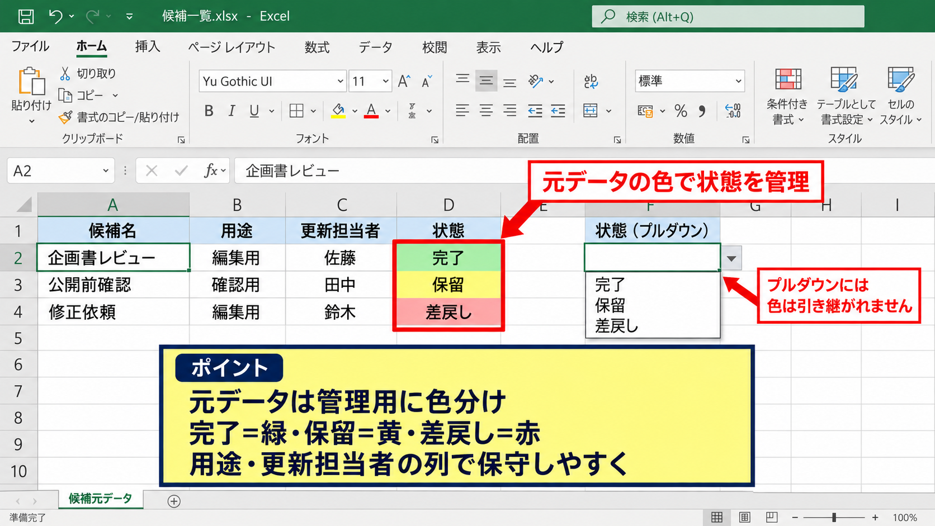Toggle Underline formatting
The height and width of the screenshot is (526, 935).
(x=254, y=111)
